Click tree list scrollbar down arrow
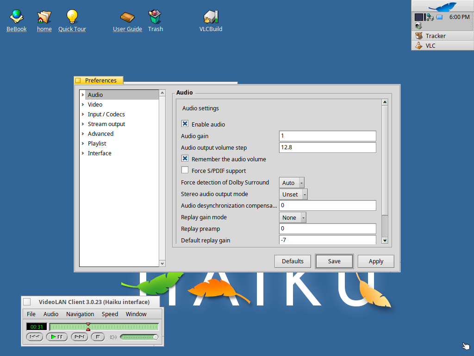This screenshot has height=356, width=474. [x=162, y=264]
